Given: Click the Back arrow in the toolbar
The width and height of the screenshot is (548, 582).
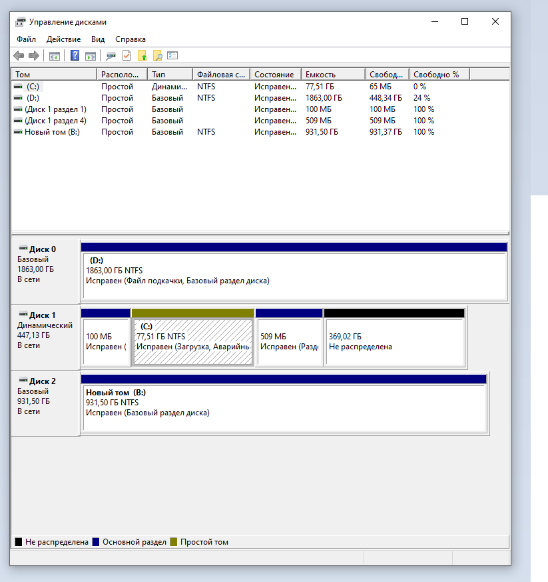Looking at the screenshot, I should (19, 56).
